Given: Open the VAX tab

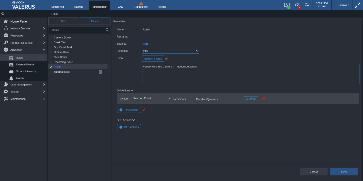Looking at the screenshot, I should 120,7.
